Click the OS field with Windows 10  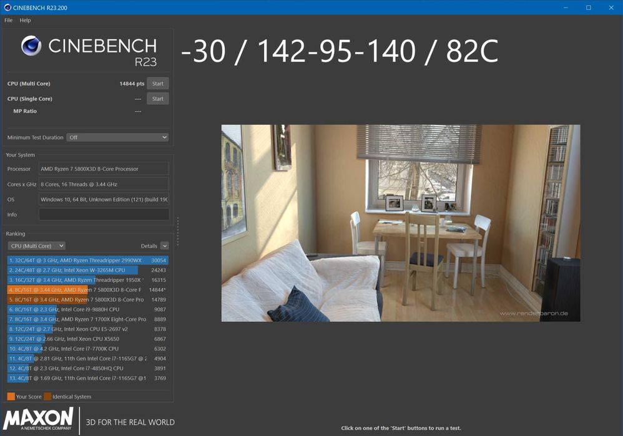[104, 200]
